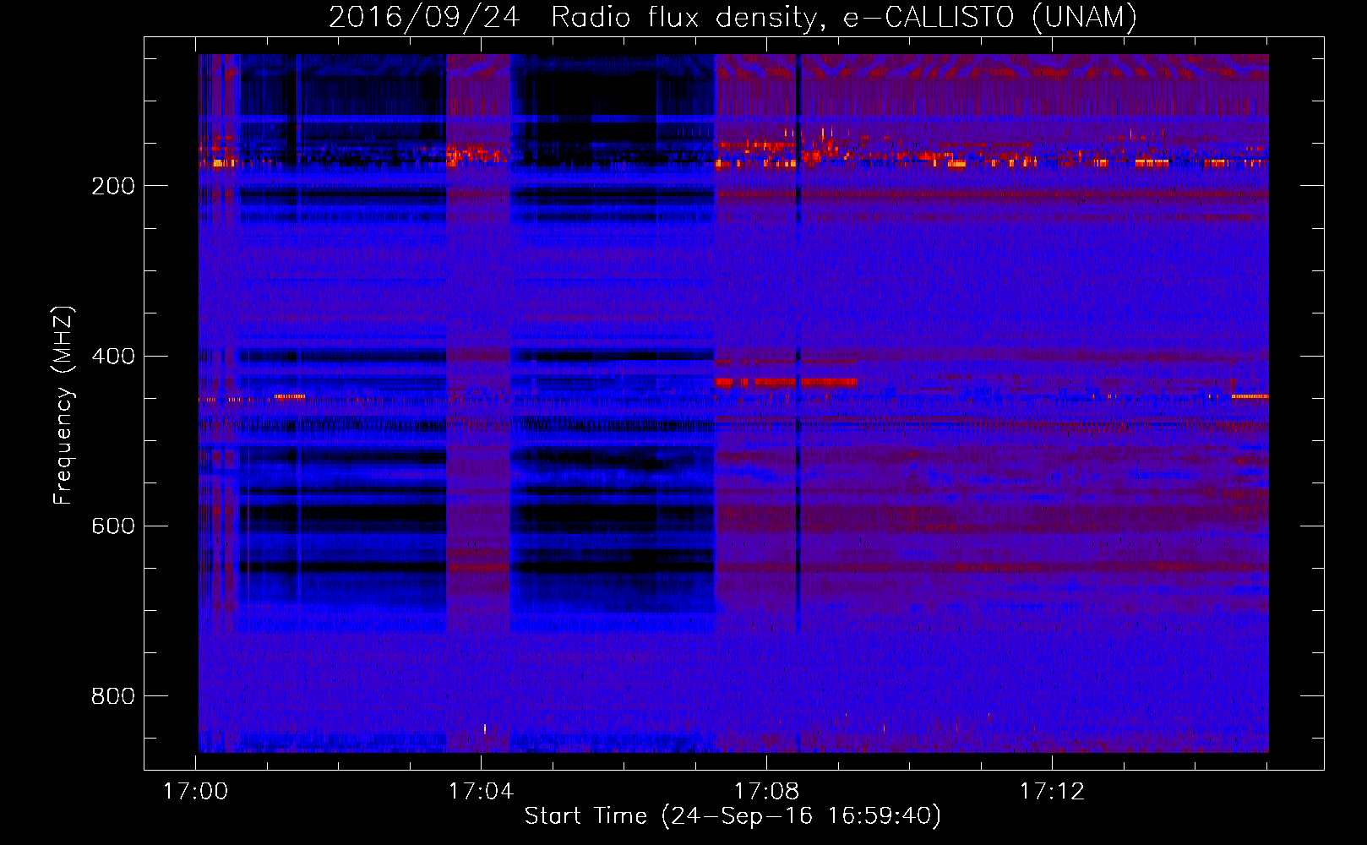The width and height of the screenshot is (1367, 845).
Task: Click the 400 frequency tick label
Action: (x=113, y=356)
